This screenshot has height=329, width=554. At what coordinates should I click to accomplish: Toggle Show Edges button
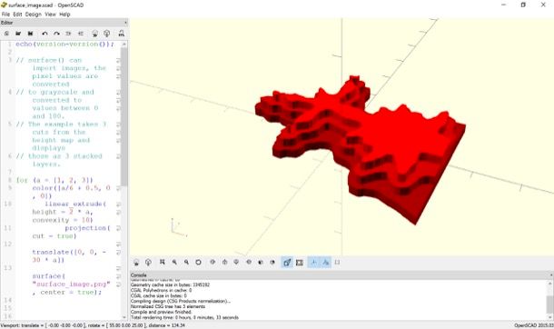(338, 263)
